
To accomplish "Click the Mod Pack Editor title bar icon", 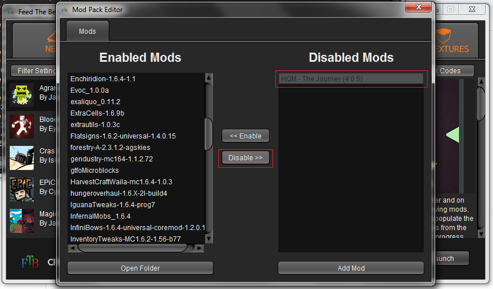I will (65, 10).
